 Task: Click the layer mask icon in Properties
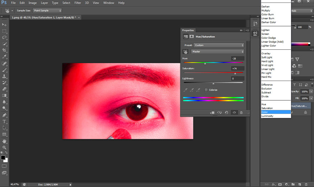[192, 37]
